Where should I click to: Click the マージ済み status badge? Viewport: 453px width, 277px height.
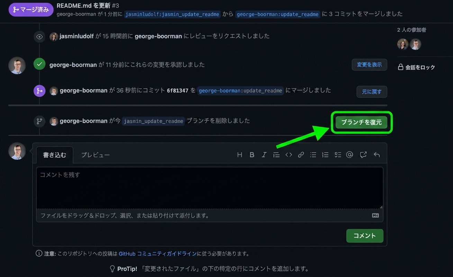coord(31,10)
